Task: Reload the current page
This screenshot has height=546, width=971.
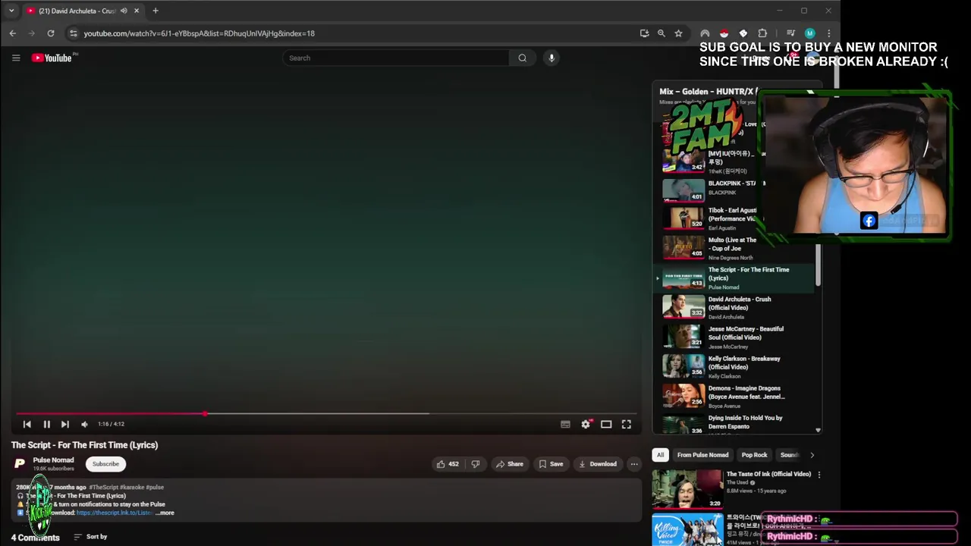Action: [x=51, y=33]
